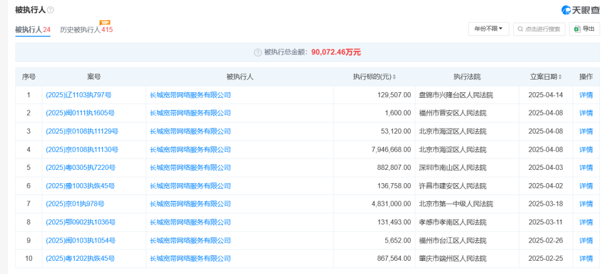Viewport: 603px width, 274px height.
Task: Click the Excel icon on 导出 button
Action: 577,29
